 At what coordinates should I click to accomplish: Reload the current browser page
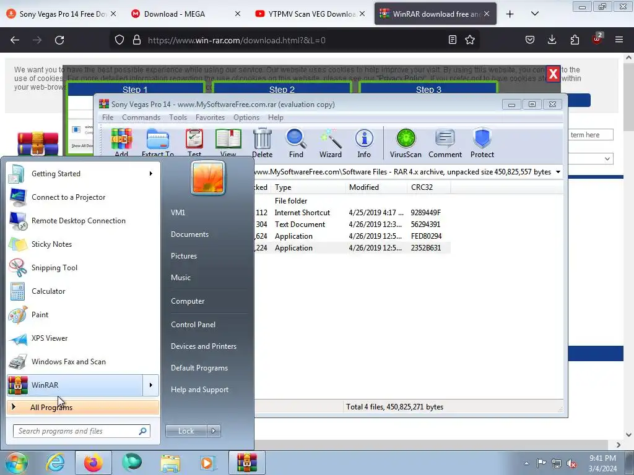tap(59, 40)
